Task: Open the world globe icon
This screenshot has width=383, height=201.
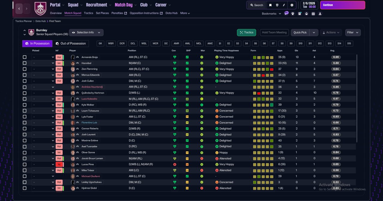Action: (x=277, y=5)
